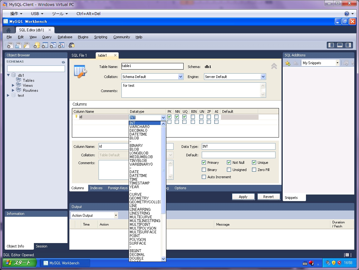Click the volume icon in system tray
Image resolution: width=359 pixels, height=270 pixels.
pyautogui.click(x=328, y=263)
